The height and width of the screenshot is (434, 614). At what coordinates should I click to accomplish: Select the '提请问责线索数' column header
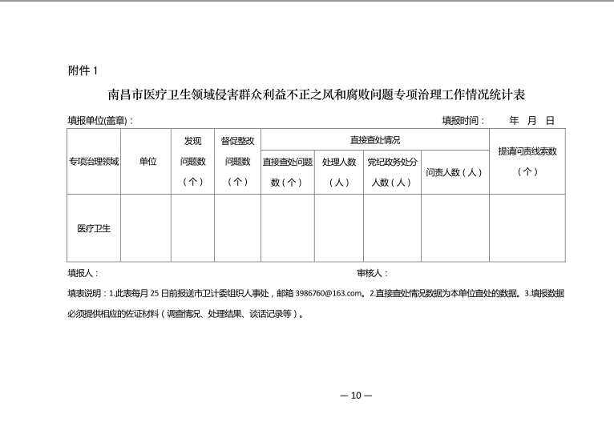[527, 161]
